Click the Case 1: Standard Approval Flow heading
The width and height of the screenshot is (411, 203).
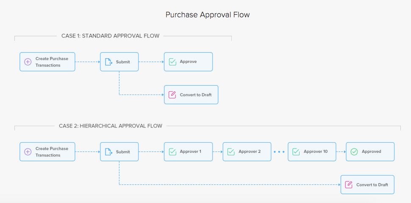(x=110, y=36)
